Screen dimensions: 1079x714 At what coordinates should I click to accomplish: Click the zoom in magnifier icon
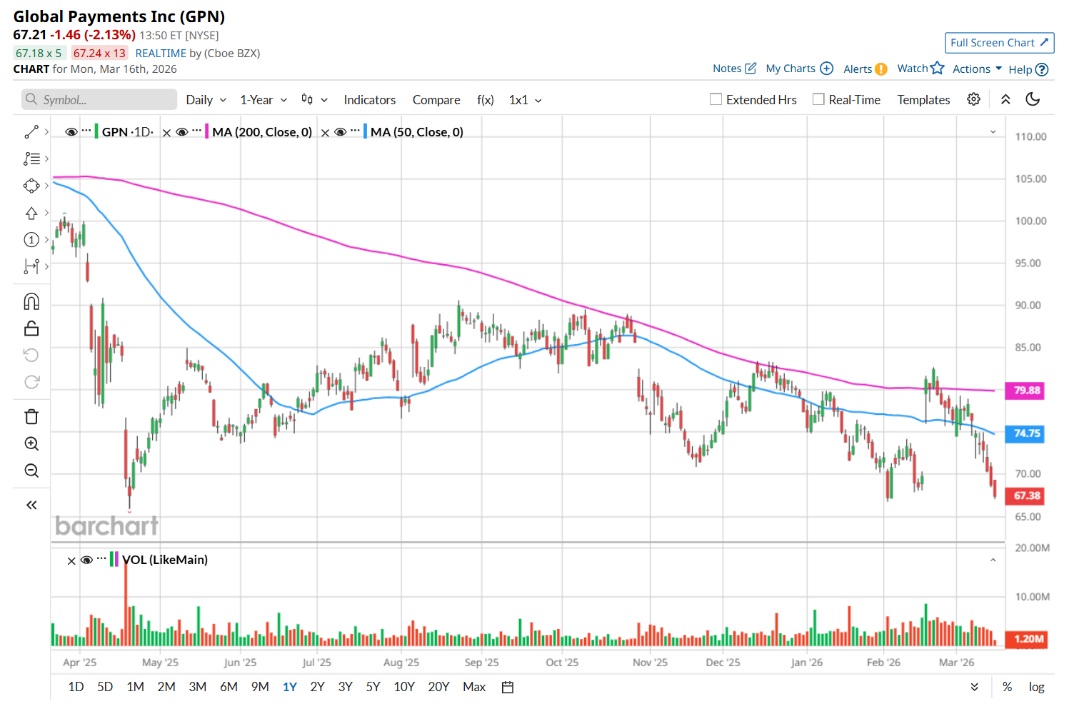(31, 443)
